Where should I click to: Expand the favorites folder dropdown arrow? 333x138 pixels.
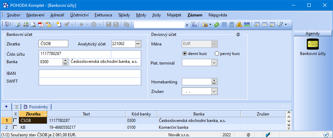pos(210,25)
